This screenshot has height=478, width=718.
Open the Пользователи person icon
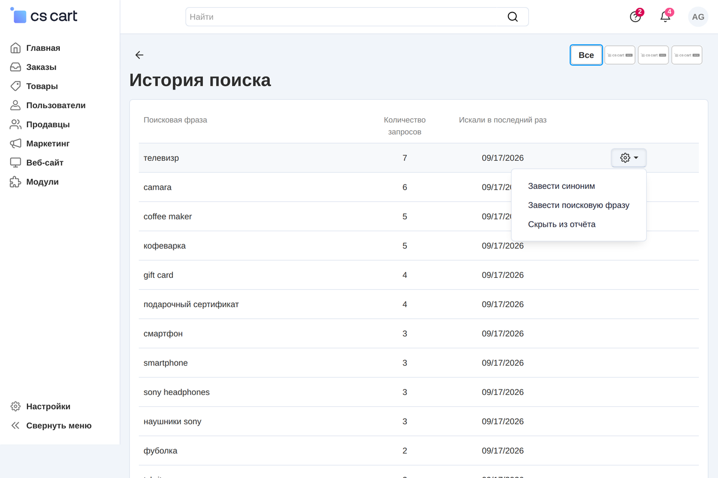point(16,105)
